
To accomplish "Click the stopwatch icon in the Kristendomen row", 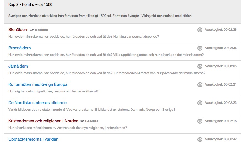I will 200,121.
